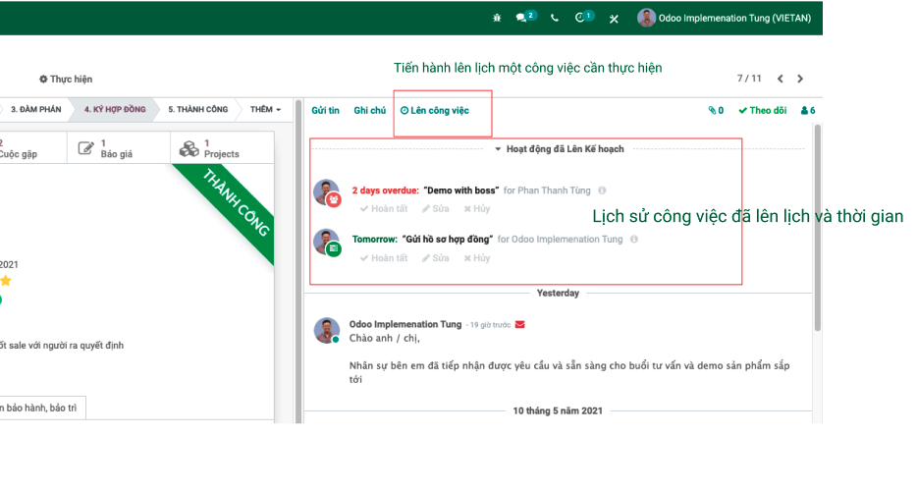Image resolution: width=917 pixels, height=490 pixels.
Task: Click the chatter vertical scrollbar
Action: tap(817, 228)
